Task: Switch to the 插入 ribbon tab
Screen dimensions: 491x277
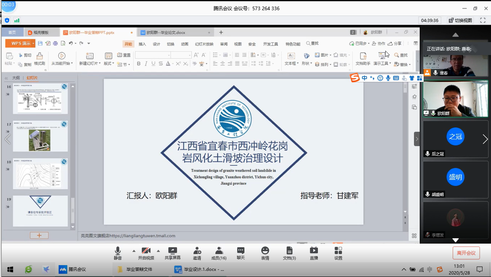Action: click(142, 44)
